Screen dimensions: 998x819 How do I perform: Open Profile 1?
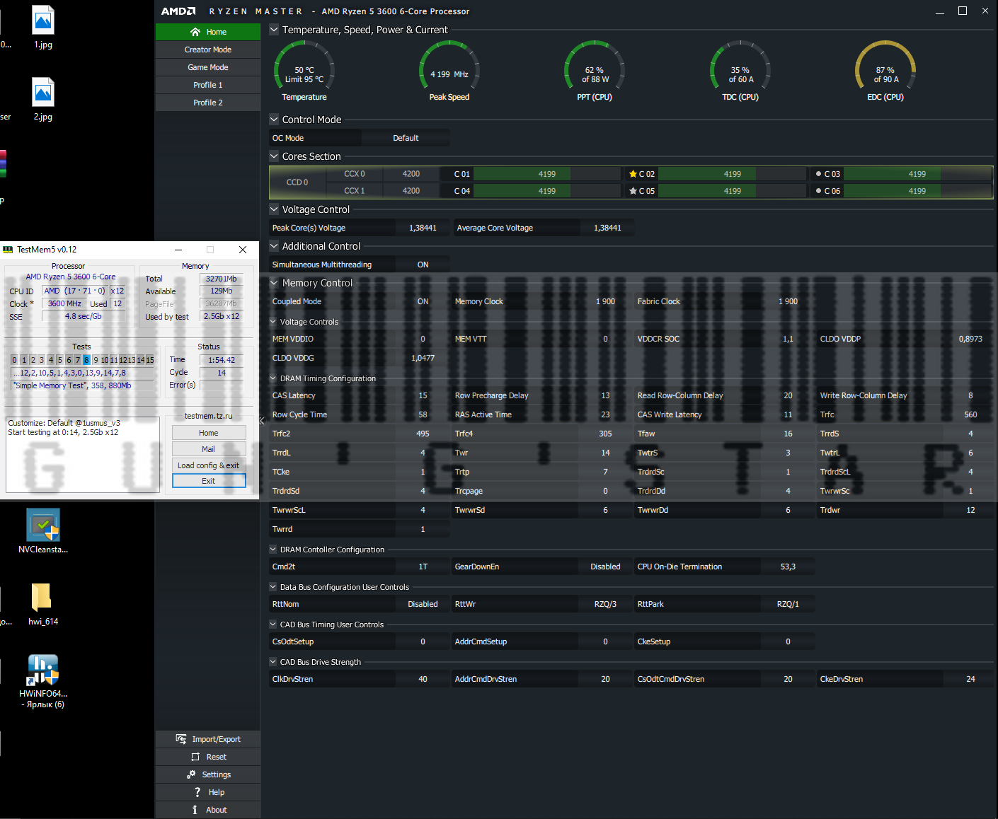pyautogui.click(x=208, y=85)
